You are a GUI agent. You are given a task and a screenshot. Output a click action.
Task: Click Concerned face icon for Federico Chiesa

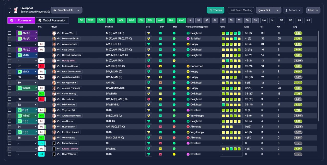(188, 66)
